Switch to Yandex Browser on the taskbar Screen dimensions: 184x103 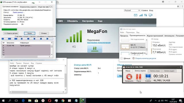[43, 100]
